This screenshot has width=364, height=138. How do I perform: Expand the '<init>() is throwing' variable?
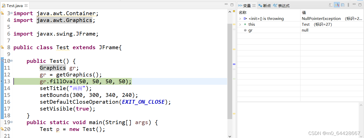tap(240, 19)
